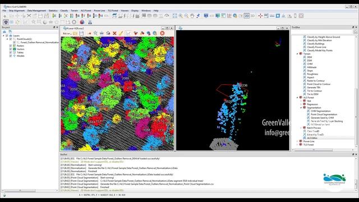The width and height of the screenshot is (359, 202).
Task: Expand the TLS Forest group in Toolbox
Action: click(297, 145)
